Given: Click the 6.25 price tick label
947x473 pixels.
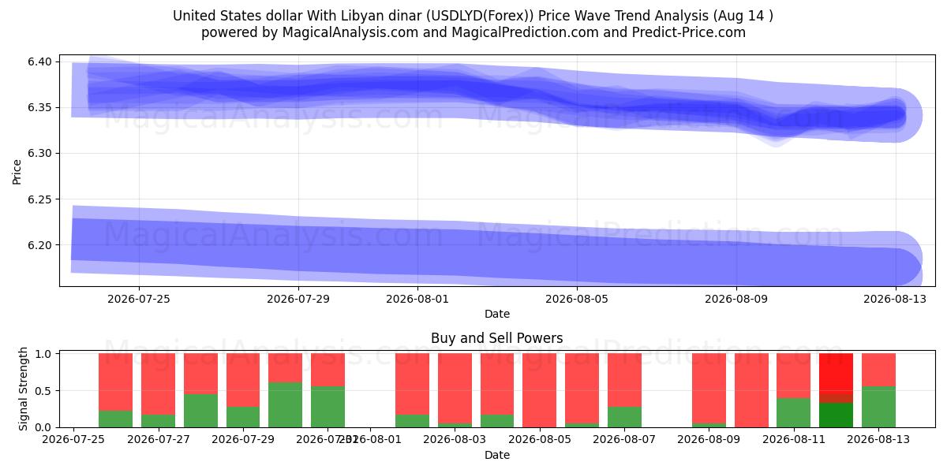Looking at the screenshot, I should (39, 199).
